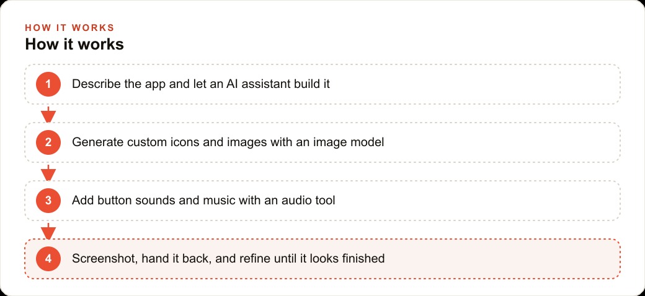Click the red number 2 circle

(48, 142)
